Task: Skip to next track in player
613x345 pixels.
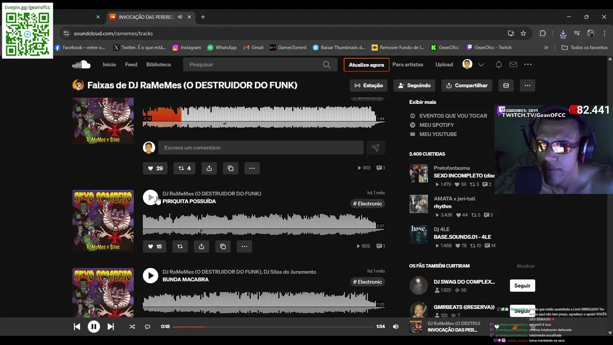Action: [x=111, y=327]
